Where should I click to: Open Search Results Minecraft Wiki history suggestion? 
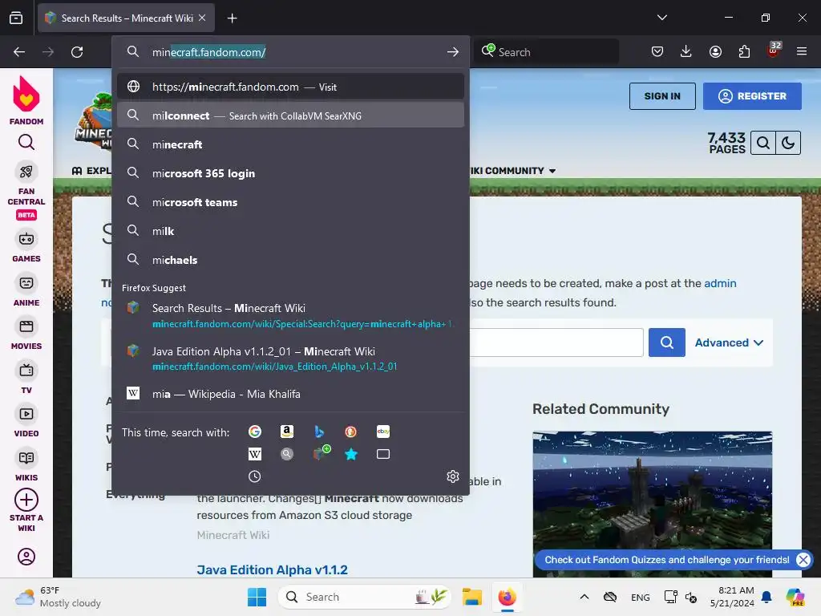[x=290, y=315]
